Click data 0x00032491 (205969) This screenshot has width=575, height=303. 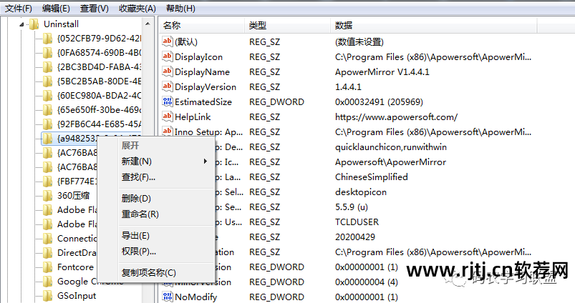click(379, 102)
